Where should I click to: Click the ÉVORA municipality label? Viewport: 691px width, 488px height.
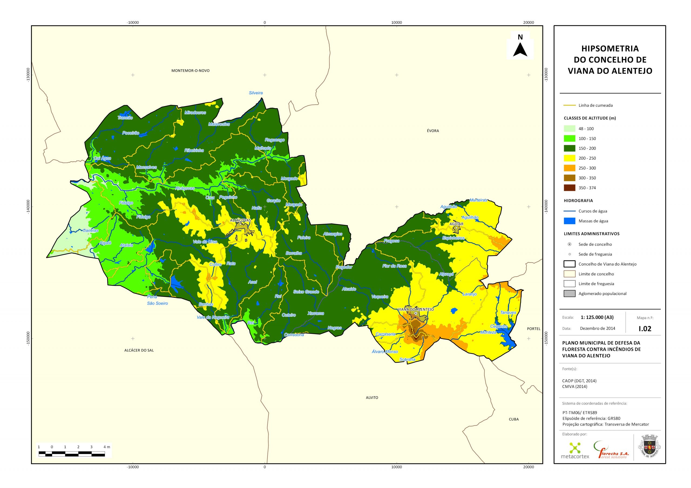[433, 131]
